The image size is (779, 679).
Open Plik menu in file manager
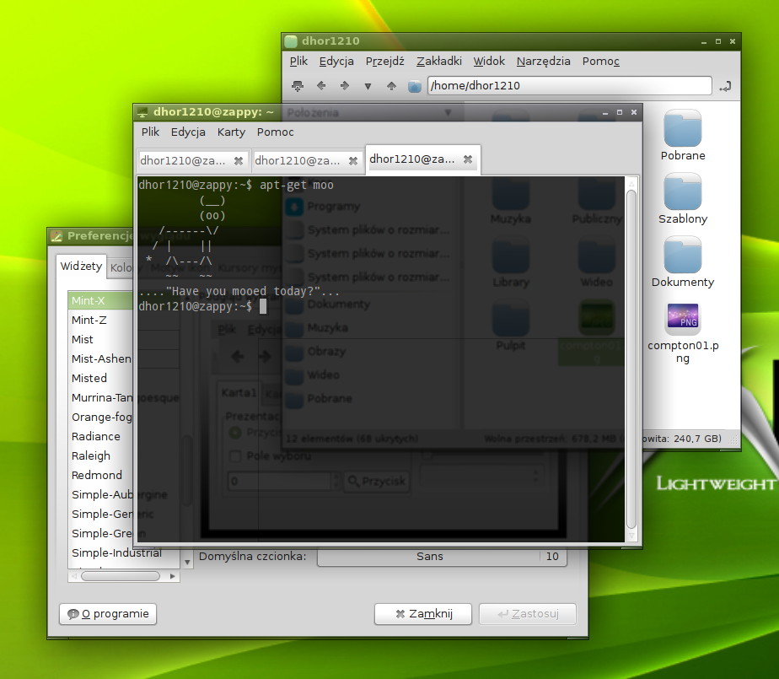[x=298, y=61]
